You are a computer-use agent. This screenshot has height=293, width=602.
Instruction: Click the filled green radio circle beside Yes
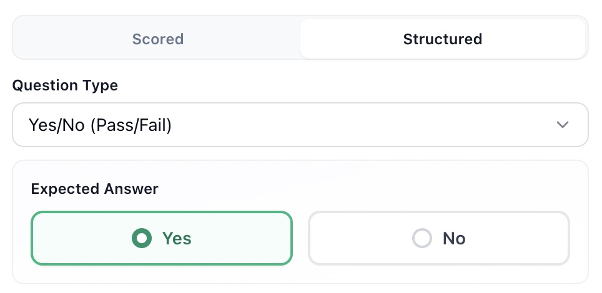coord(142,238)
